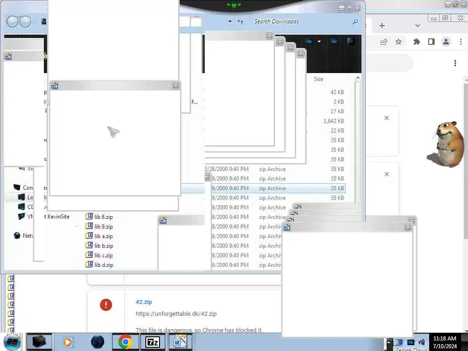Click the 1,842 KB size cell

pos(334,121)
